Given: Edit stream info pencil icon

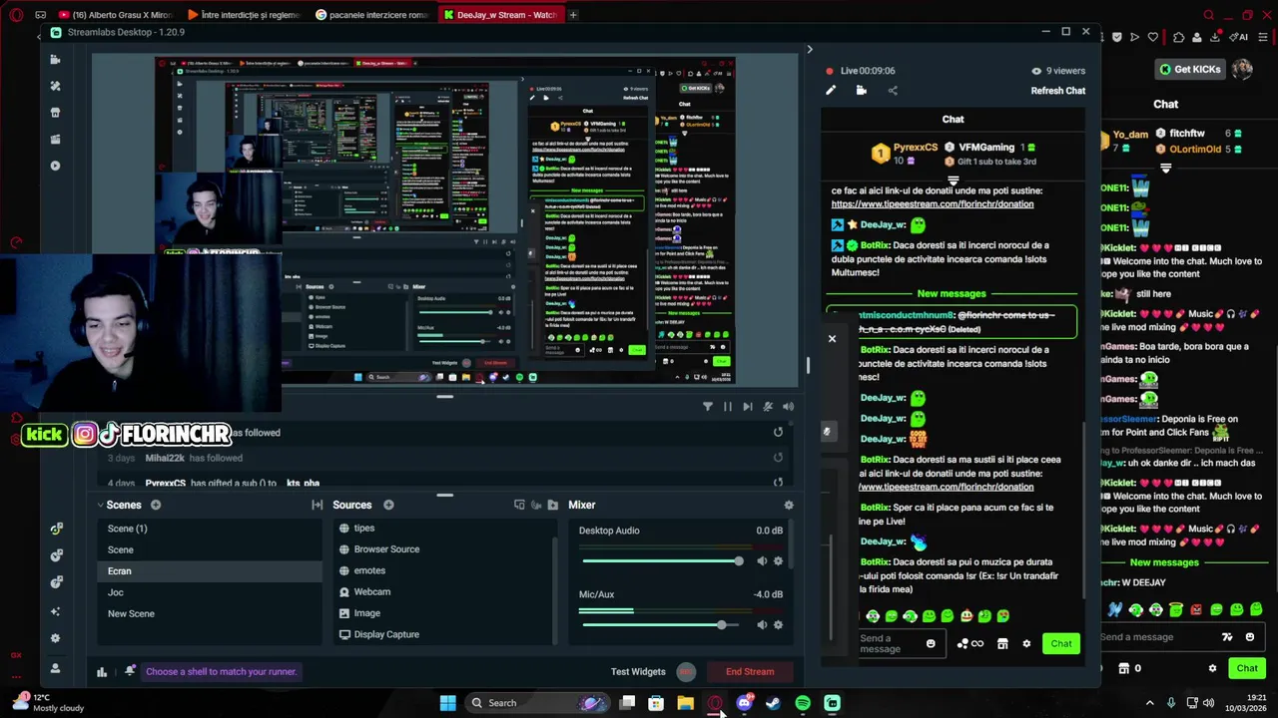Looking at the screenshot, I should (x=831, y=91).
